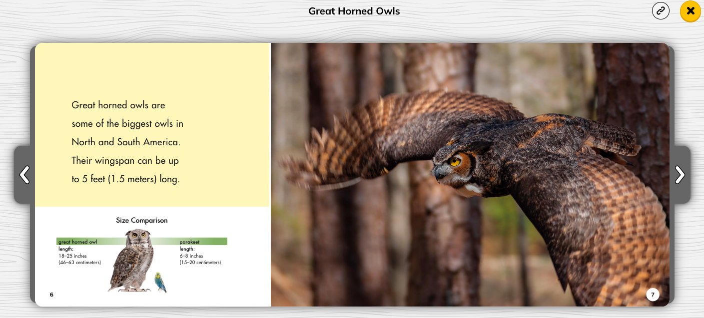Click the '18–25 inches' length text
The width and height of the screenshot is (704, 318).
[x=72, y=256]
